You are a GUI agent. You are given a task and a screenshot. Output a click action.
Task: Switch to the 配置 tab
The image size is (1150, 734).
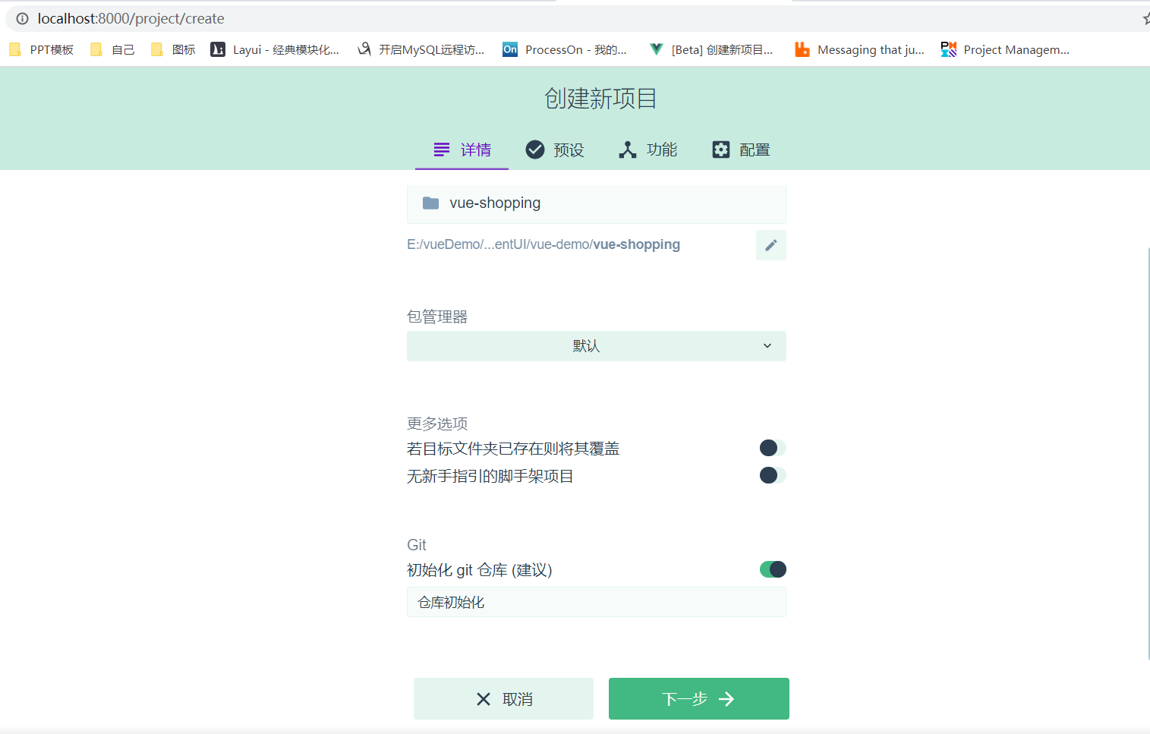[x=741, y=150]
